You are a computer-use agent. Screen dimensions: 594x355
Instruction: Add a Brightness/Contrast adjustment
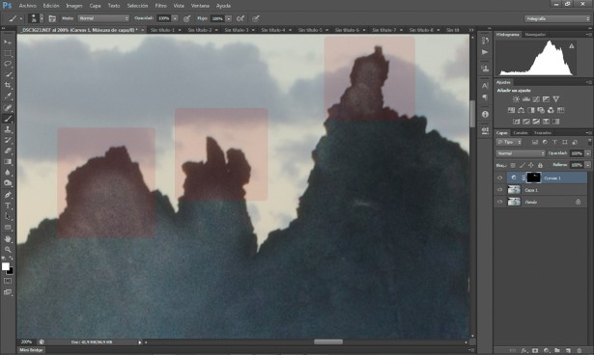516,99
